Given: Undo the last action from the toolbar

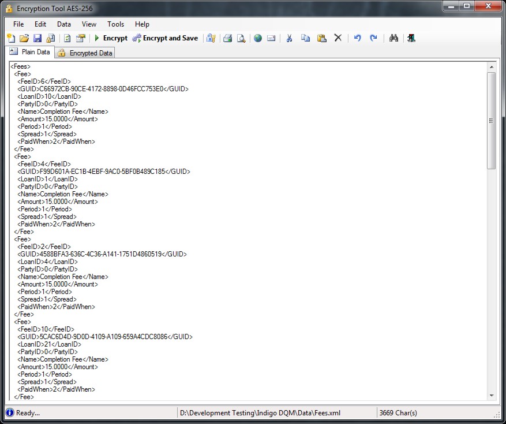Looking at the screenshot, I should (357, 38).
